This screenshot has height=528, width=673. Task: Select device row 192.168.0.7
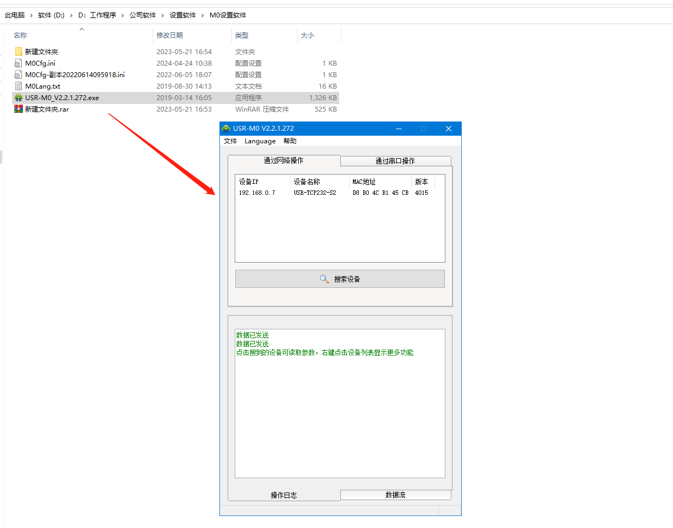(x=257, y=193)
